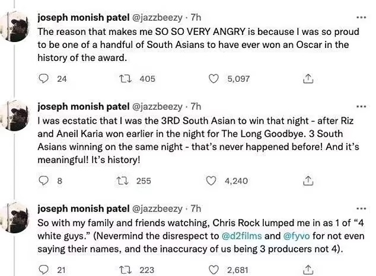Open more options menu on first tweet
The width and height of the screenshot is (376, 276).
tap(360, 17)
